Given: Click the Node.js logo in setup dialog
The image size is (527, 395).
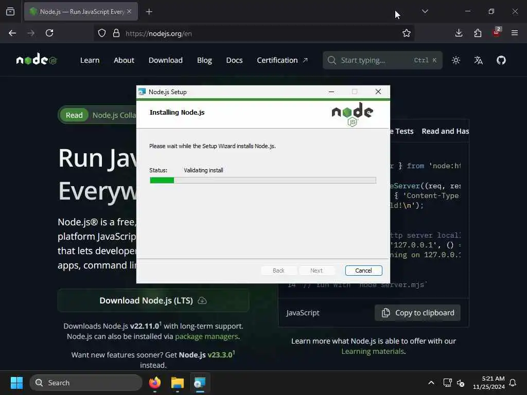Looking at the screenshot, I should coord(352,114).
